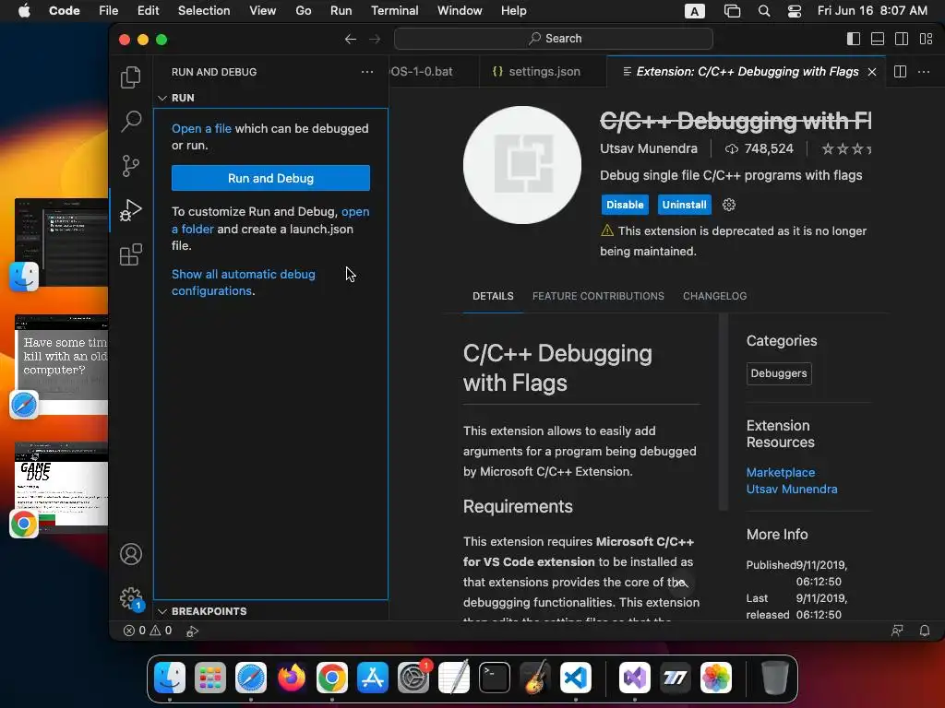
Task: Click the feedback icon in status bar
Action: [x=897, y=631]
